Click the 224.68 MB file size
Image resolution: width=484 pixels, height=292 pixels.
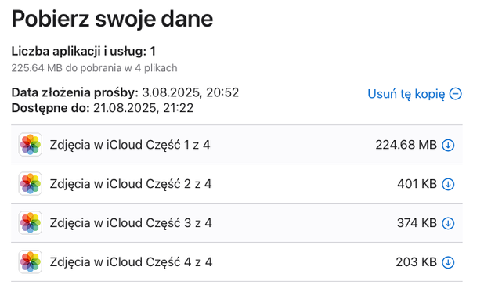[406, 145]
